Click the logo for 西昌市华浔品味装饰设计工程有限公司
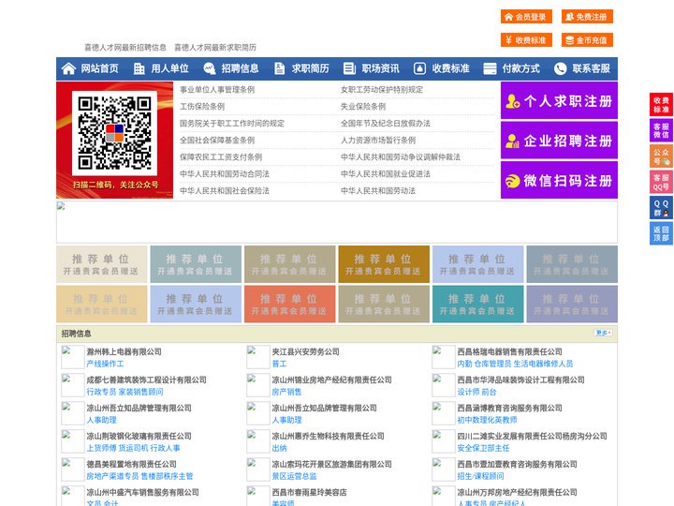Screen dimensions: 674x506 coord(443,385)
